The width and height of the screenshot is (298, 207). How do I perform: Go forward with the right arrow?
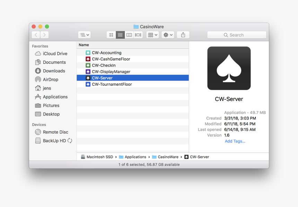pyautogui.click(x=44, y=35)
